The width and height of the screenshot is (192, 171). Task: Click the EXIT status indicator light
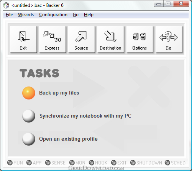[114, 163]
